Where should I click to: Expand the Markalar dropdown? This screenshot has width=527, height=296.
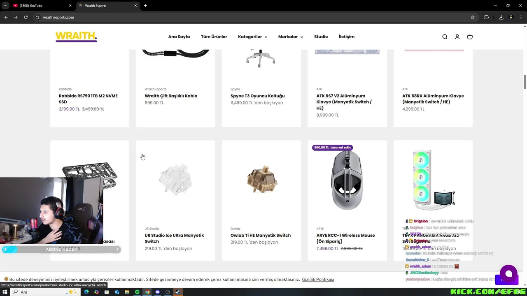[x=291, y=37]
